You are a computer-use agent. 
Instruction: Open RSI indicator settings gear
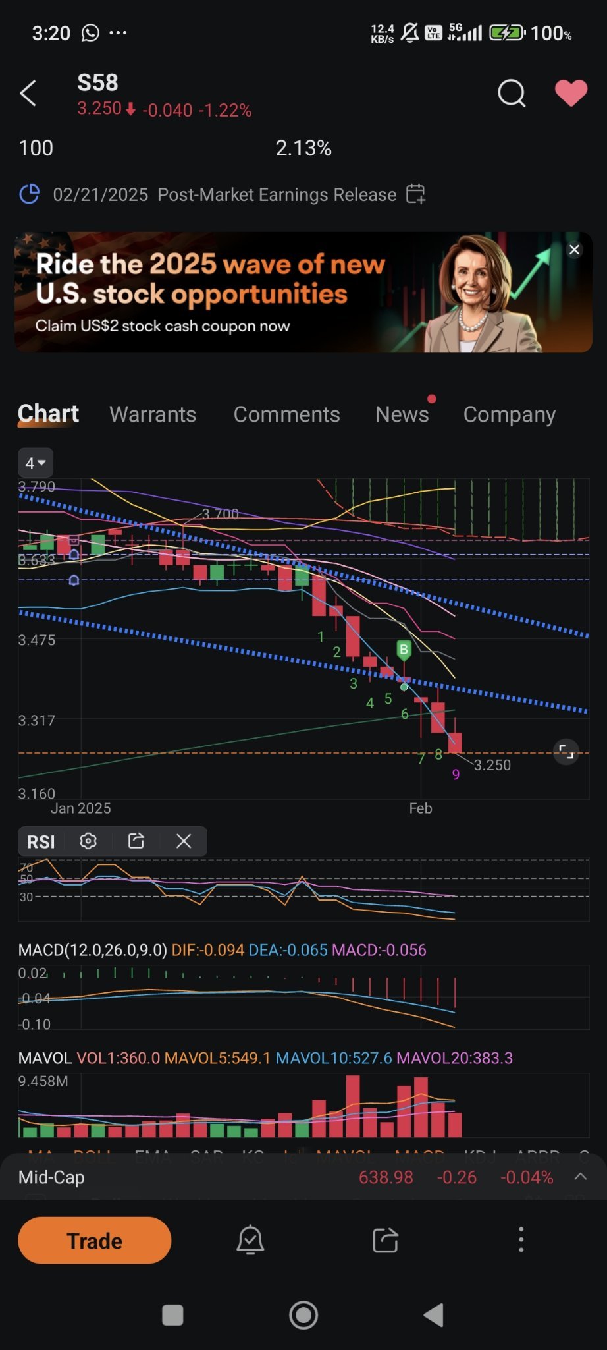click(x=88, y=841)
